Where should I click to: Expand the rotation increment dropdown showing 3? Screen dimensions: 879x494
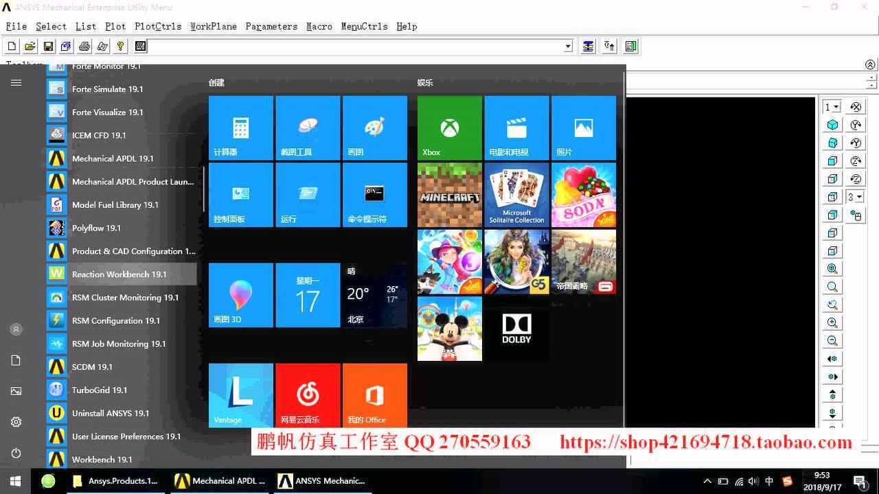pyautogui.click(x=855, y=197)
